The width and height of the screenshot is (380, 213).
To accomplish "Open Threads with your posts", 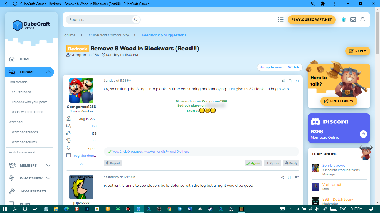I will [x=29, y=102].
